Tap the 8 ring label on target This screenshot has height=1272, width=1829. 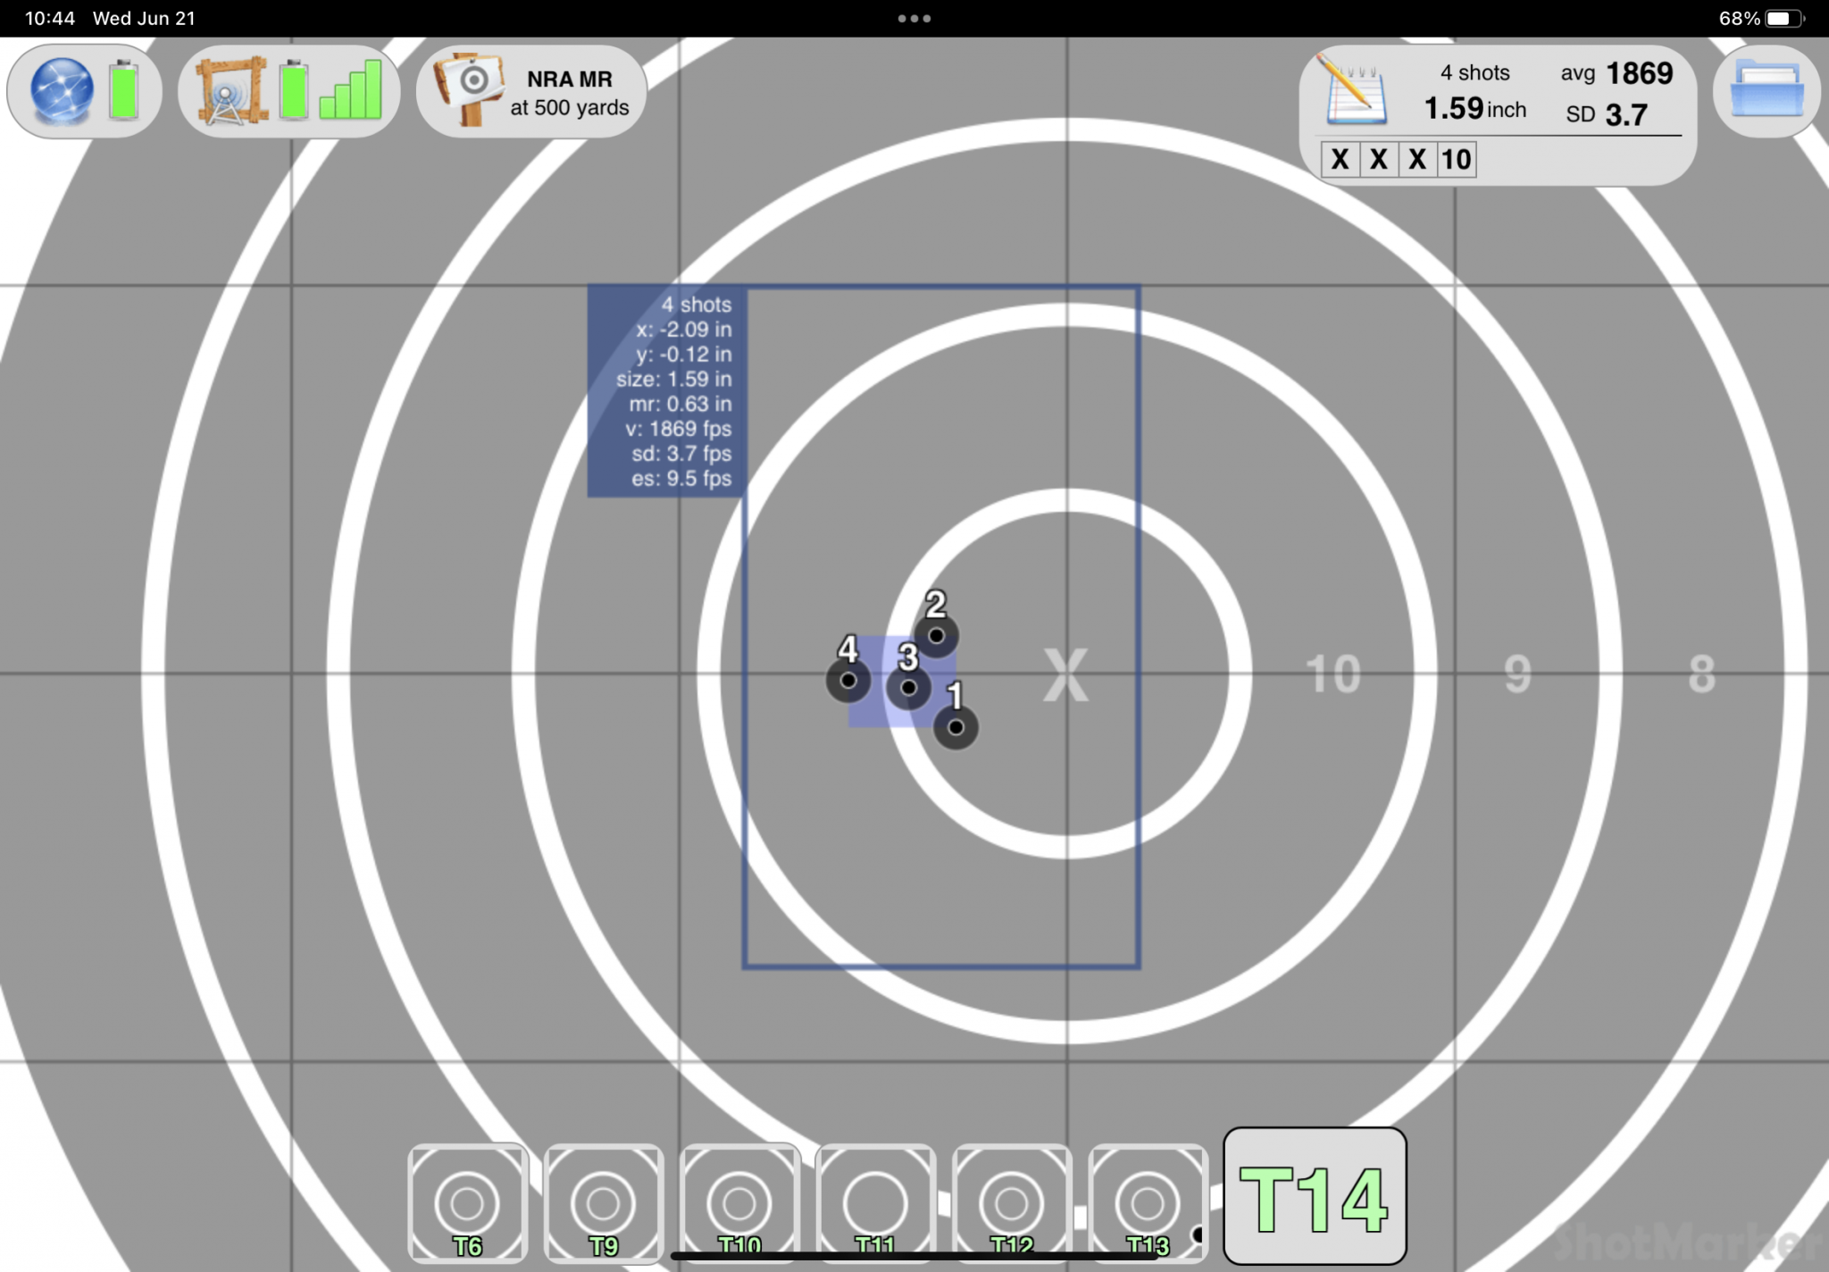[x=1702, y=674]
